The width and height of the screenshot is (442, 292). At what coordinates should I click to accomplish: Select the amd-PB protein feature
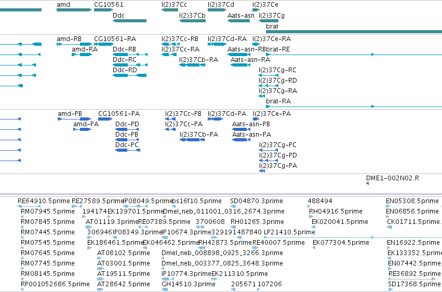[74, 119]
